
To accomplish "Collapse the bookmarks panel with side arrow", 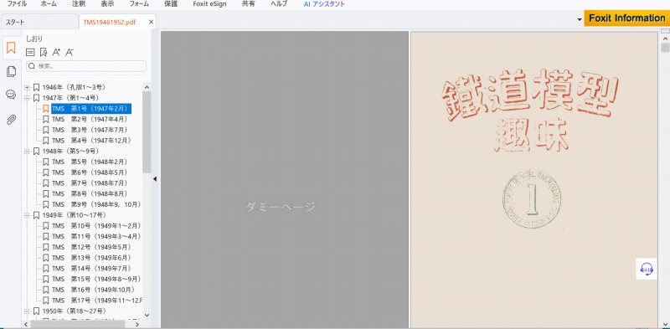I will click(x=155, y=179).
